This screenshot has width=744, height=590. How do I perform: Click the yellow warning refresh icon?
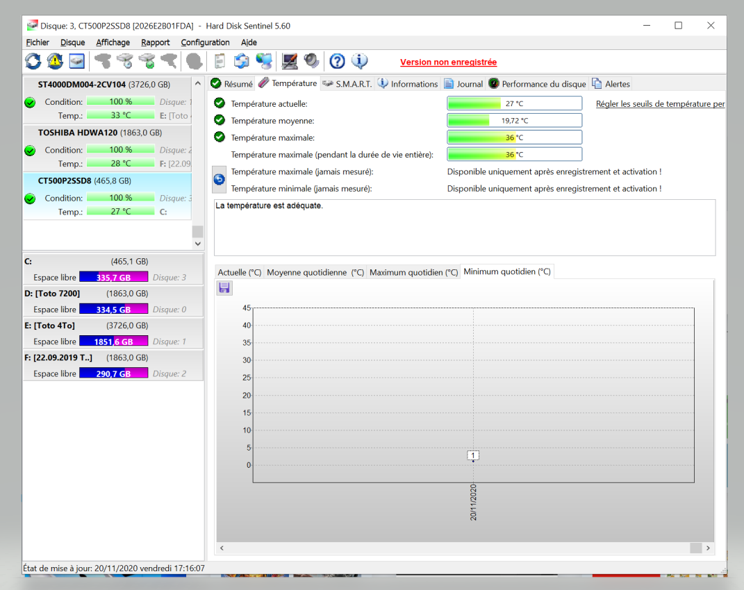[x=55, y=61]
